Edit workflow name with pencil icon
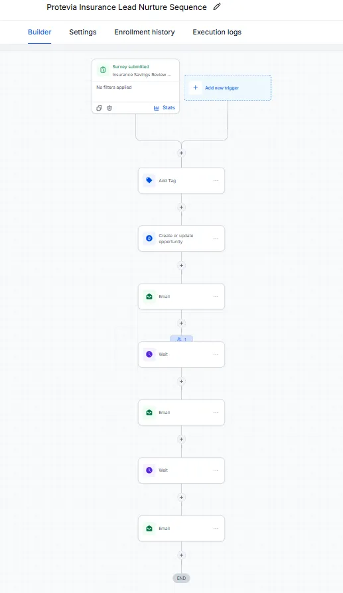The image size is (343, 593). click(x=217, y=7)
